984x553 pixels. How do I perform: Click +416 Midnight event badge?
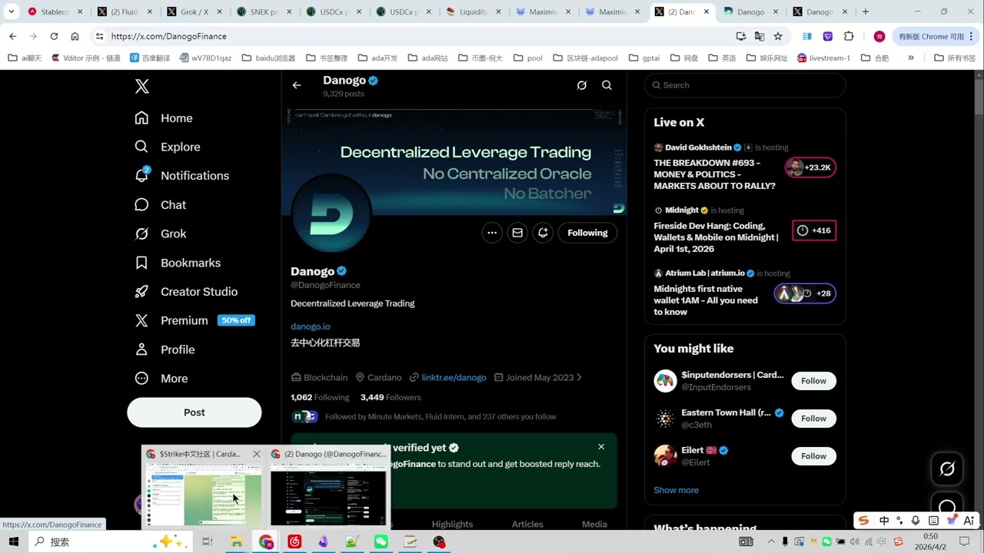814,230
